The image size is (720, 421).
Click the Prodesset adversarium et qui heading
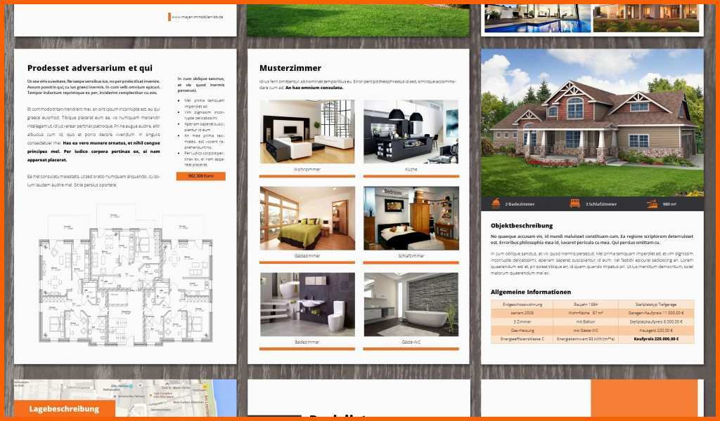pyautogui.click(x=89, y=68)
